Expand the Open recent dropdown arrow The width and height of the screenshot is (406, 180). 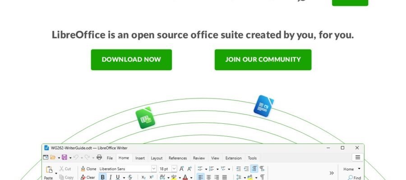tap(59, 158)
